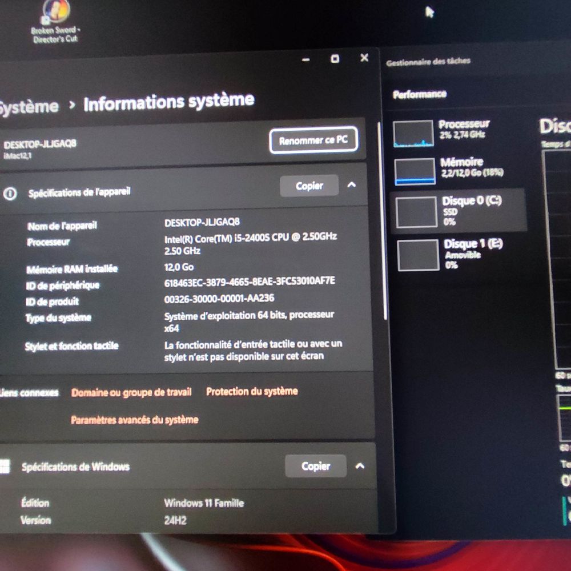Click the Édition label in Windows specifications
The image size is (571, 571).
35,503
